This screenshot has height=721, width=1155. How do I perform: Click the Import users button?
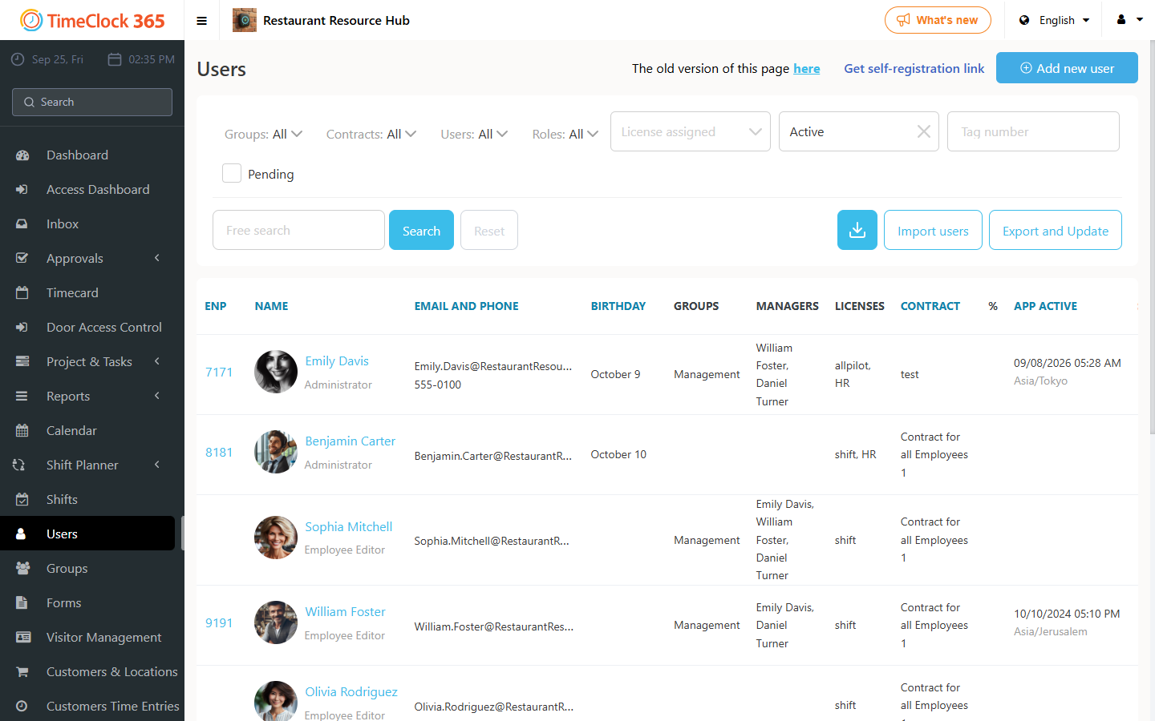point(933,230)
